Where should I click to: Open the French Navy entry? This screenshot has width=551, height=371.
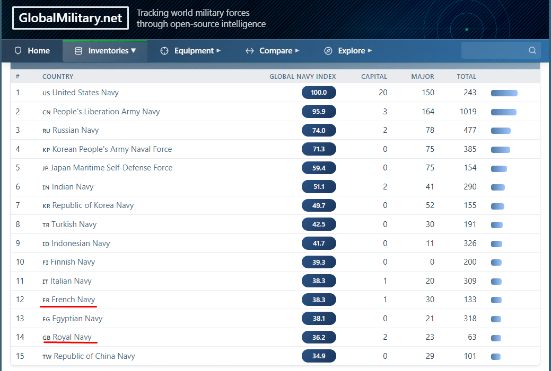pos(73,300)
